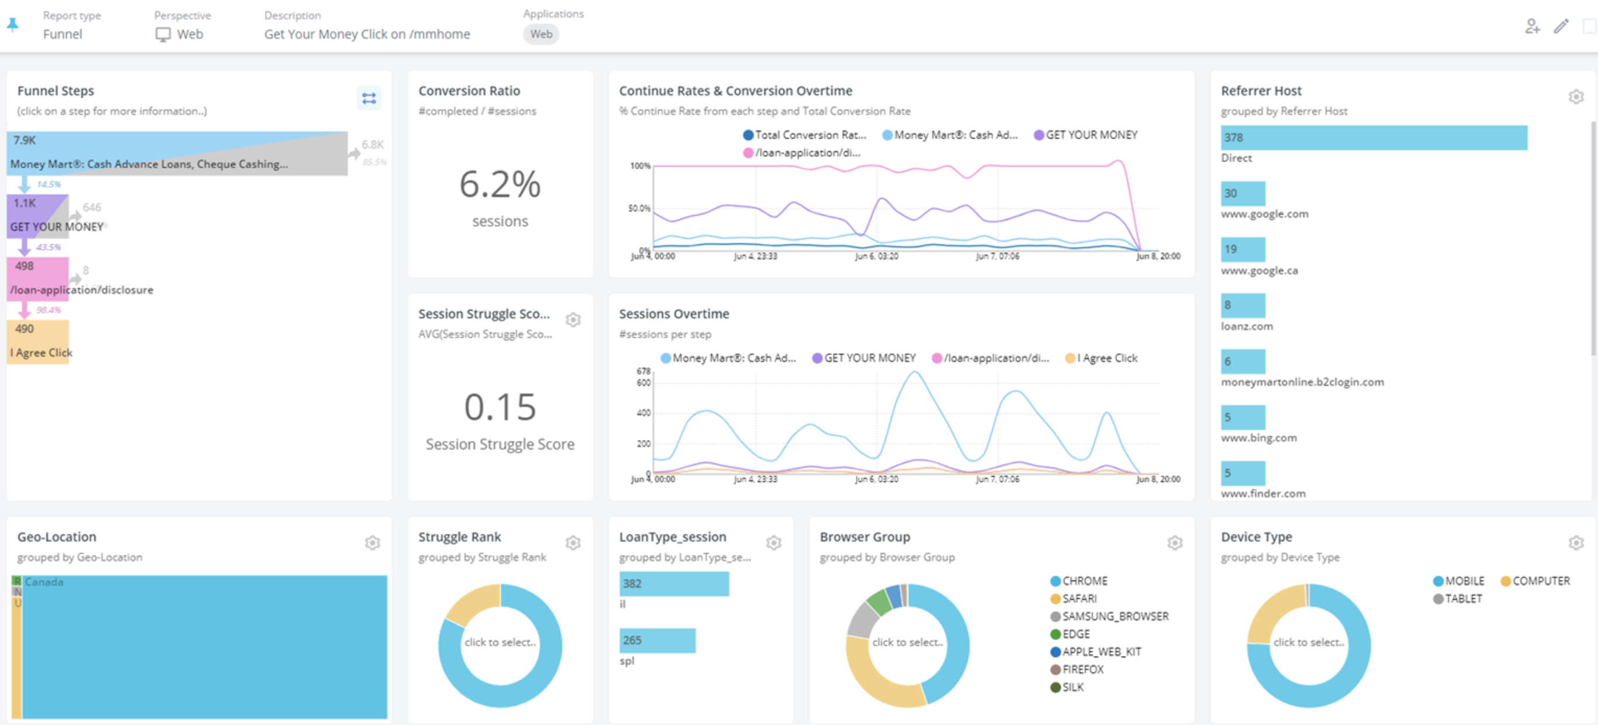Click the Referrer Host panel scrollbar

[1594, 239]
